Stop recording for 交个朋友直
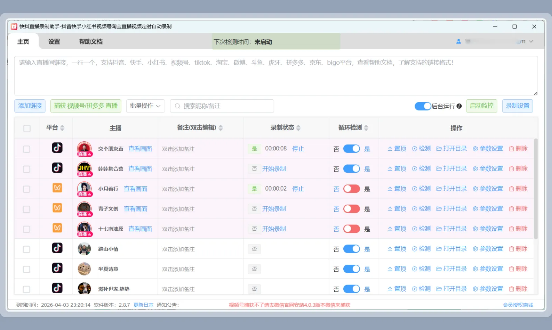 [298, 149]
